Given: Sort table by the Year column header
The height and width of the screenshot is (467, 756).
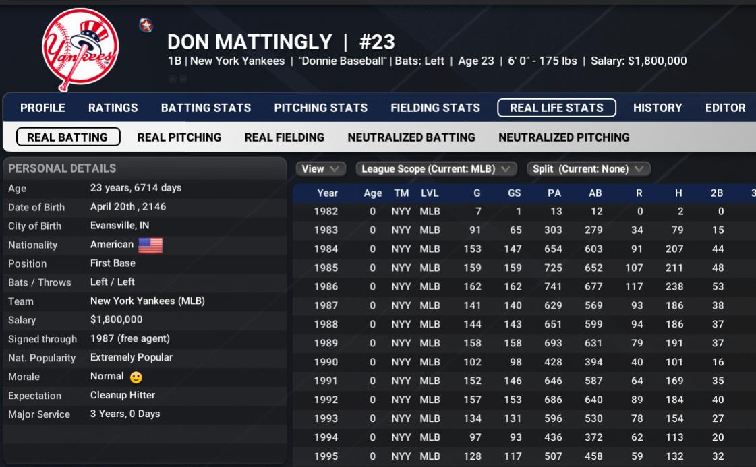Looking at the screenshot, I should pyautogui.click(x=327, y=193).
